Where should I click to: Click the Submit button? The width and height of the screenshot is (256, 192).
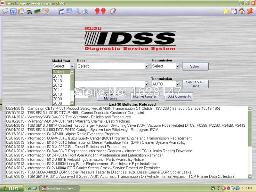pyautogui.click(x=195, y=66)
